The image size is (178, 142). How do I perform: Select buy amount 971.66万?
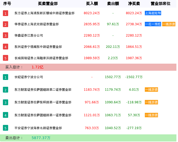point(92,102)
